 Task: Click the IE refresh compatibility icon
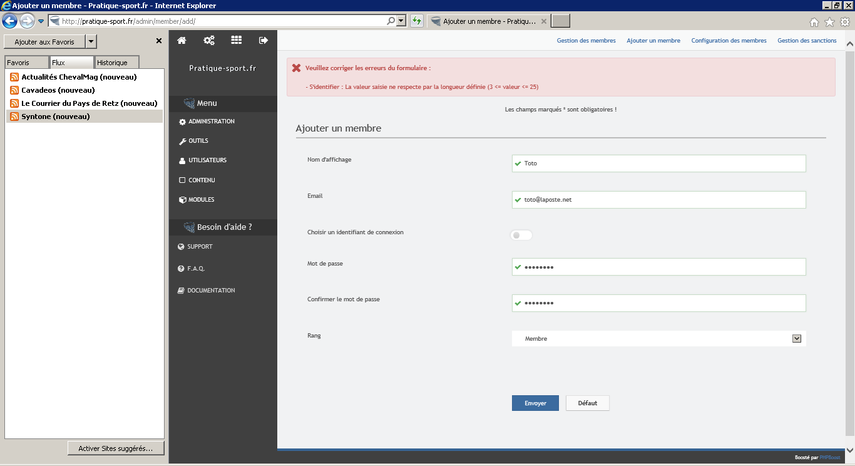click(417, 21)
